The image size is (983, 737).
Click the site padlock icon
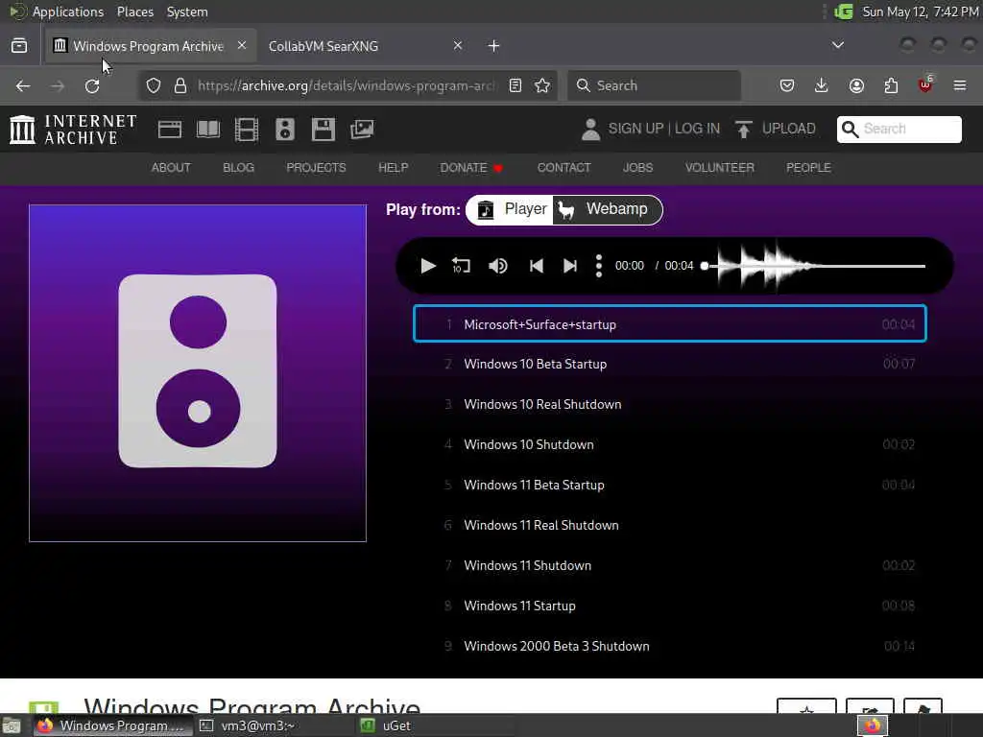180,85
